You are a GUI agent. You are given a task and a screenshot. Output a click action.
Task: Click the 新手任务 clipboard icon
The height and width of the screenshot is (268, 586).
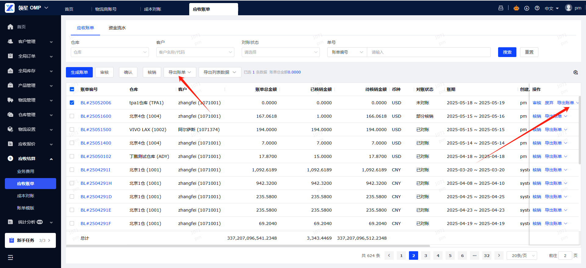[x=12, y=240]
